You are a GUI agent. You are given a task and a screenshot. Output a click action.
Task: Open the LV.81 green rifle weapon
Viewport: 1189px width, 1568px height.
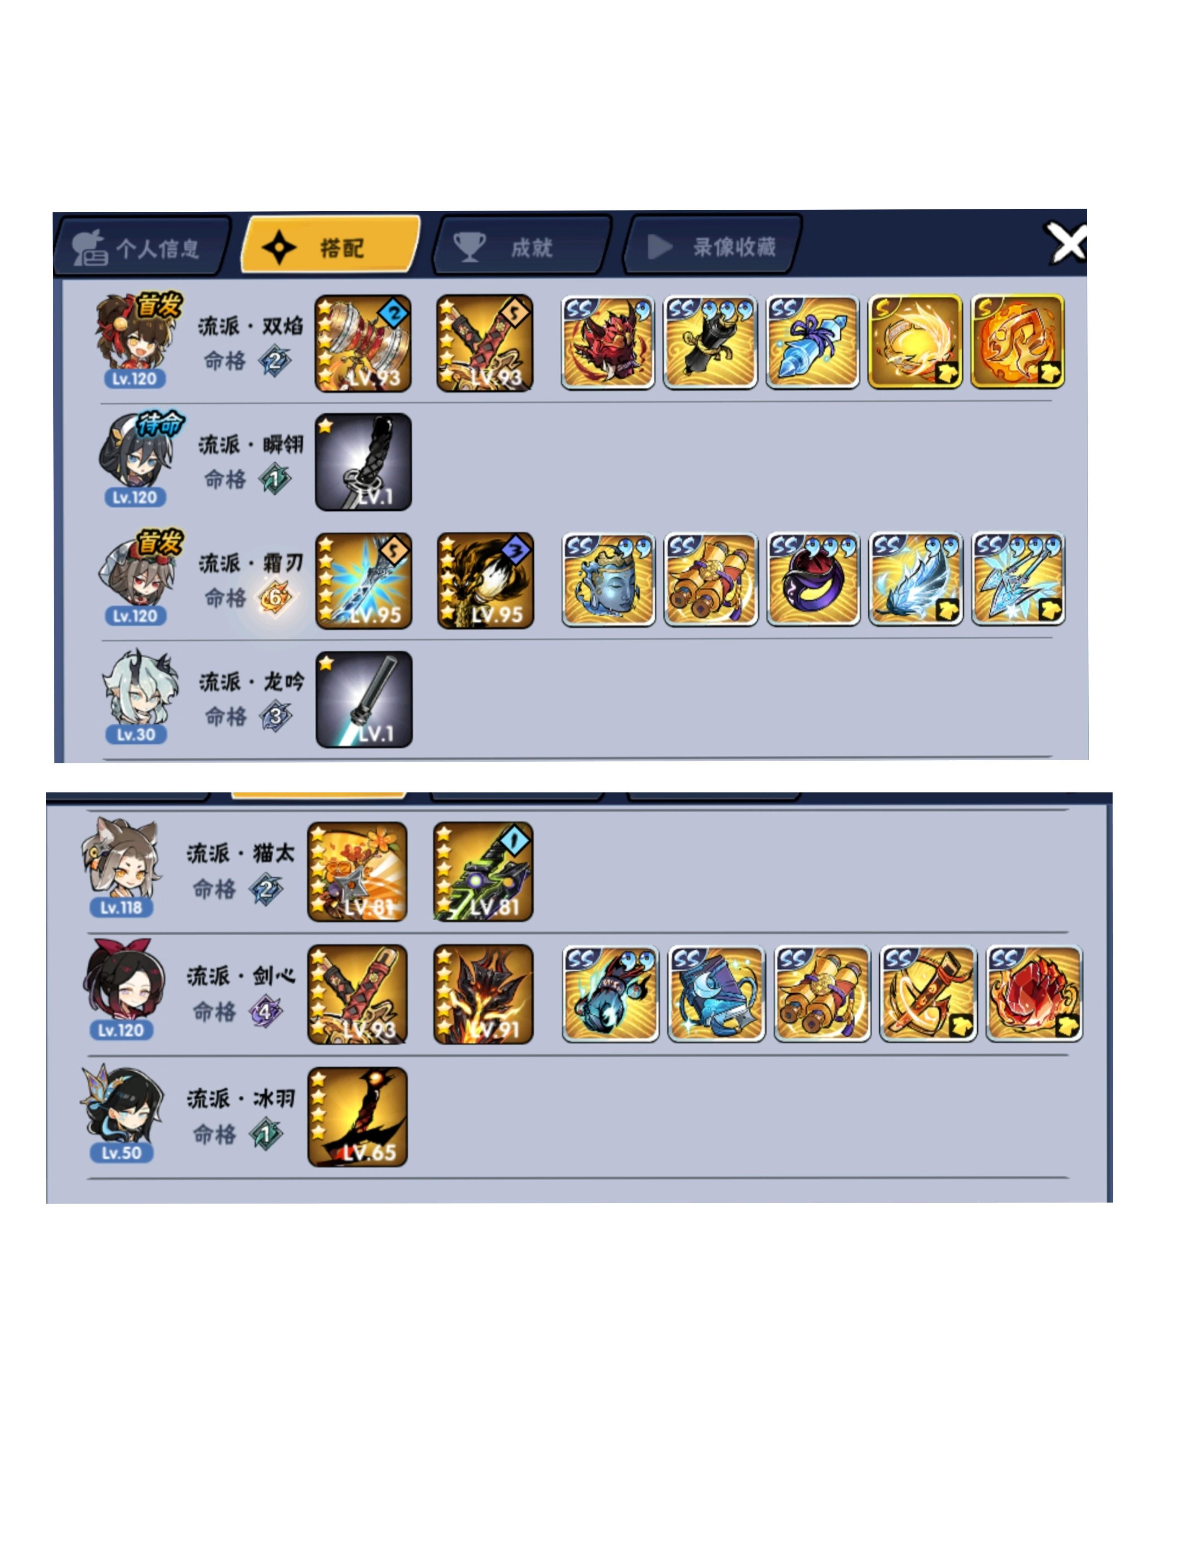(x=483, y=872)
